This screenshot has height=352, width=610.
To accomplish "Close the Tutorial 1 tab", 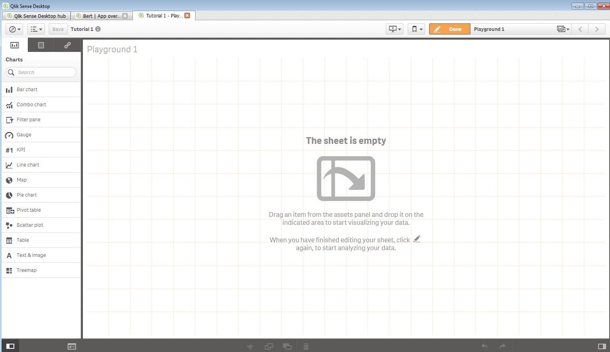I will tap(187, 15).
